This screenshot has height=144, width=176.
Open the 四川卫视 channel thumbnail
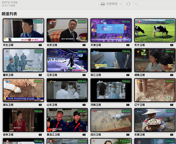coord(111,120)
